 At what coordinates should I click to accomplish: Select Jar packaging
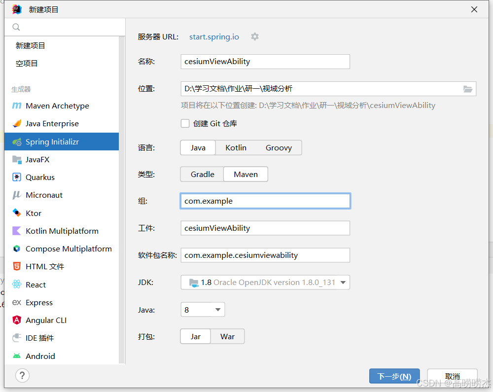tap(195, 337)
